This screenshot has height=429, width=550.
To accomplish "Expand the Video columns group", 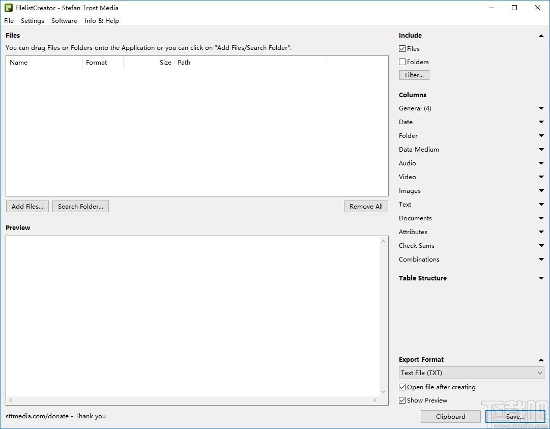I will (x=541, y=177).
